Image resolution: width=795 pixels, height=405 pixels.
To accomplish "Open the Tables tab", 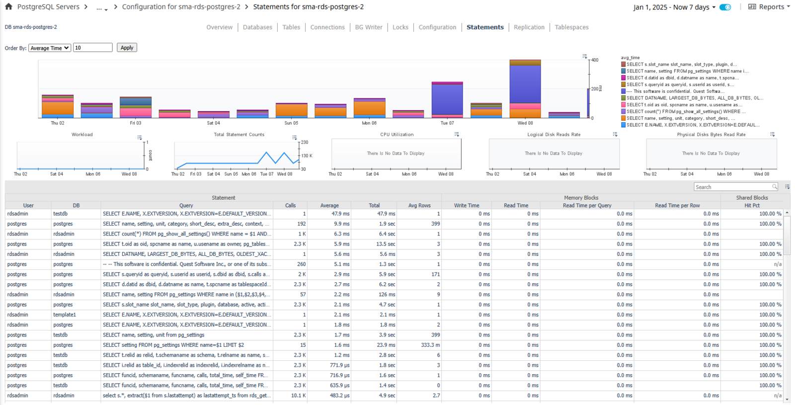I will coord(291,27).
